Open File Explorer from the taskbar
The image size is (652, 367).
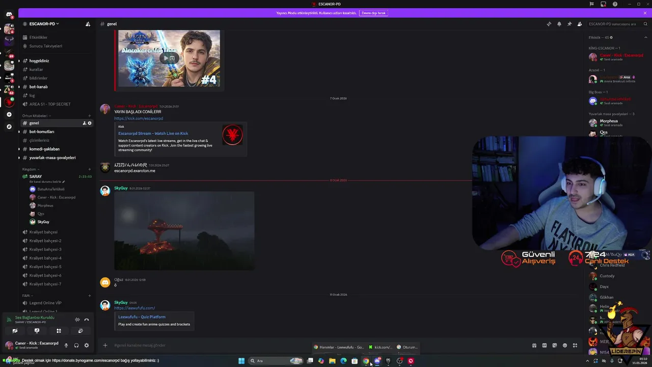point(332,361)
